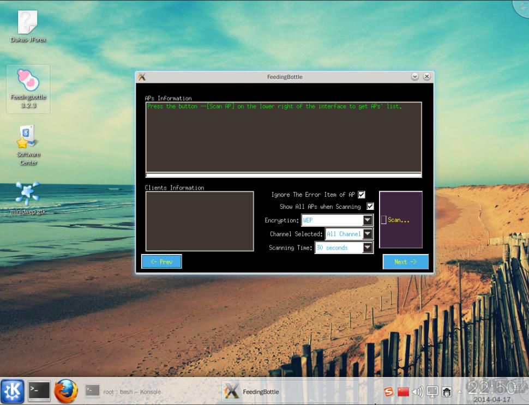The height and width of the screenshot is (405, 529).
Task: Open the clipboard manager tray icon
Action: tap(447, 391)
